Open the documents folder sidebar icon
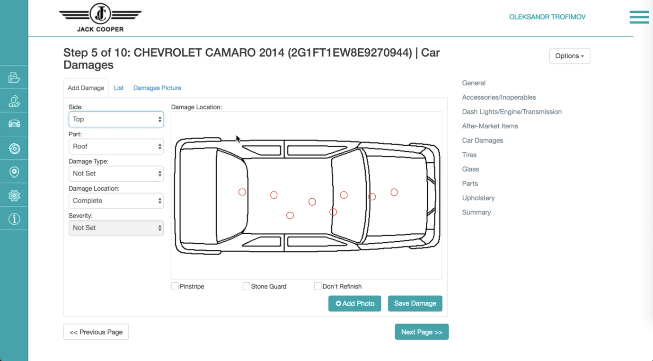This screenshot has height=361, width=653. pyautogui.click(x=14, y=78)
